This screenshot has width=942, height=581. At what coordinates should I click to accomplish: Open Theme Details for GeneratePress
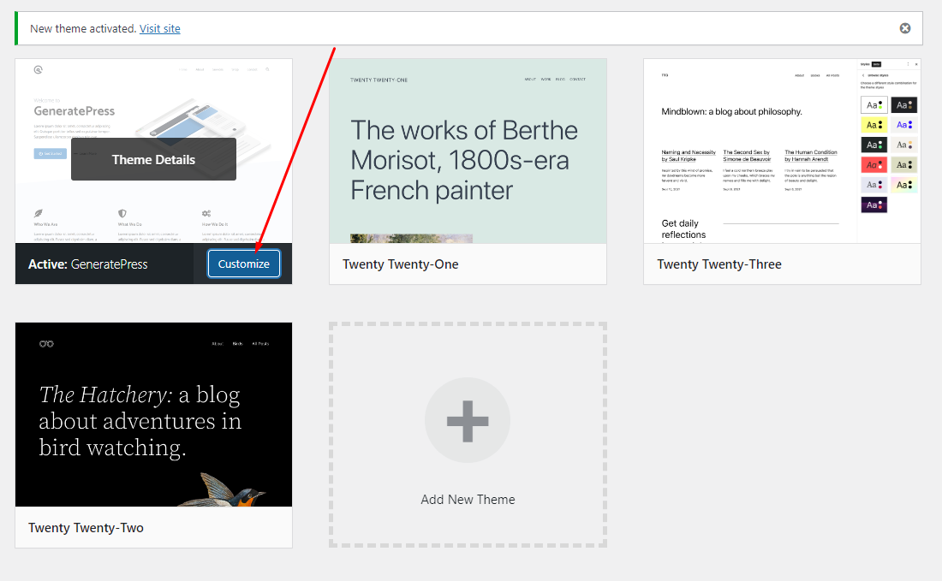[154, 160]
